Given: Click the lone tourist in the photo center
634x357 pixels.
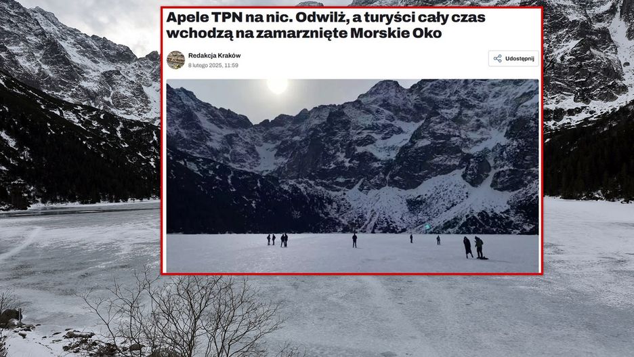Looking at the screenshot, I should [355, 240].
